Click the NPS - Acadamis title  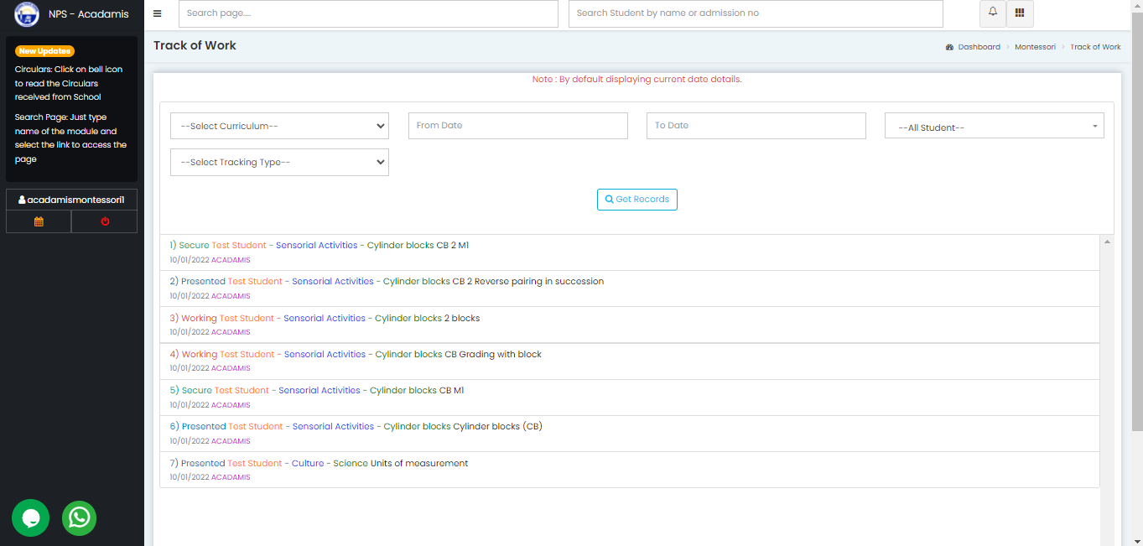[x=89, y=14]
